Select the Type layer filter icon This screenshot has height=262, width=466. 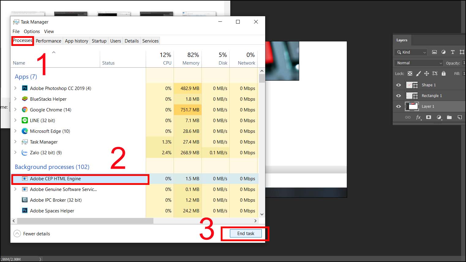(453, 52)
